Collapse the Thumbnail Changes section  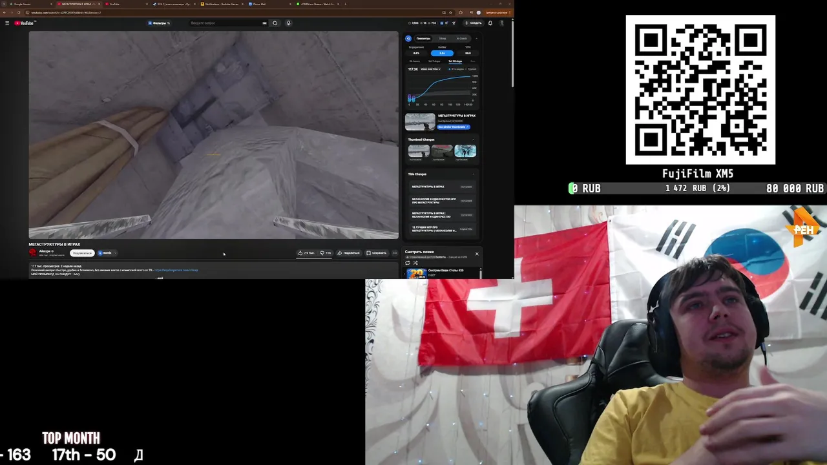[x=473, y=139]
